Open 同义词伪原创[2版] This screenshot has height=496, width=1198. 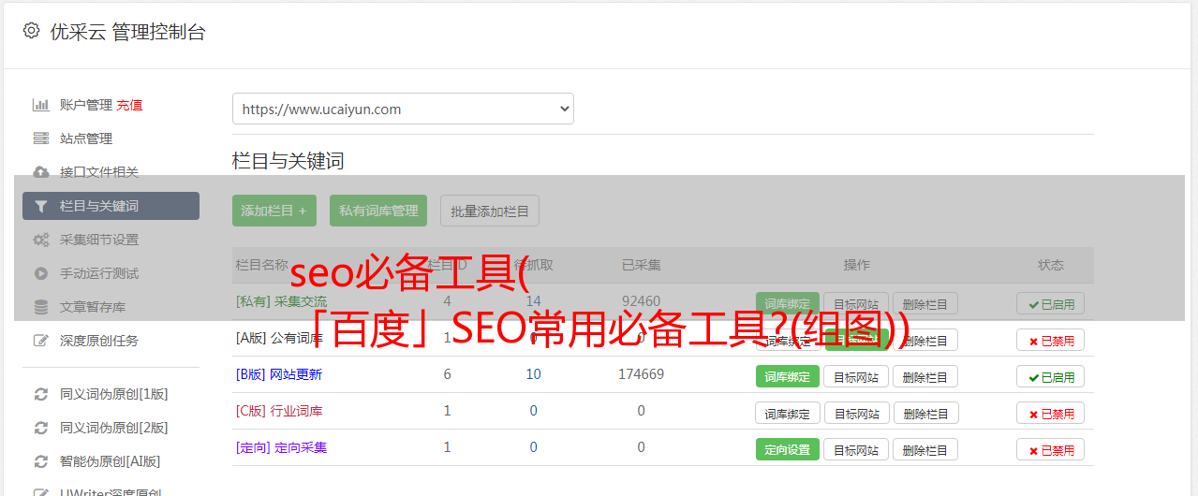coord(114,428)
